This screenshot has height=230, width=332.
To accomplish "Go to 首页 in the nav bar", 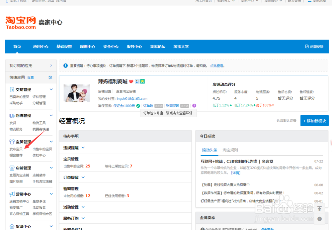I will click(x=17, y=47).
